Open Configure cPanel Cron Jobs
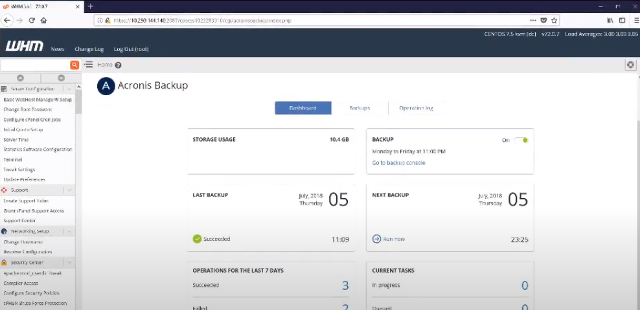Screen dimensions: 640x310 coord(32,120)
